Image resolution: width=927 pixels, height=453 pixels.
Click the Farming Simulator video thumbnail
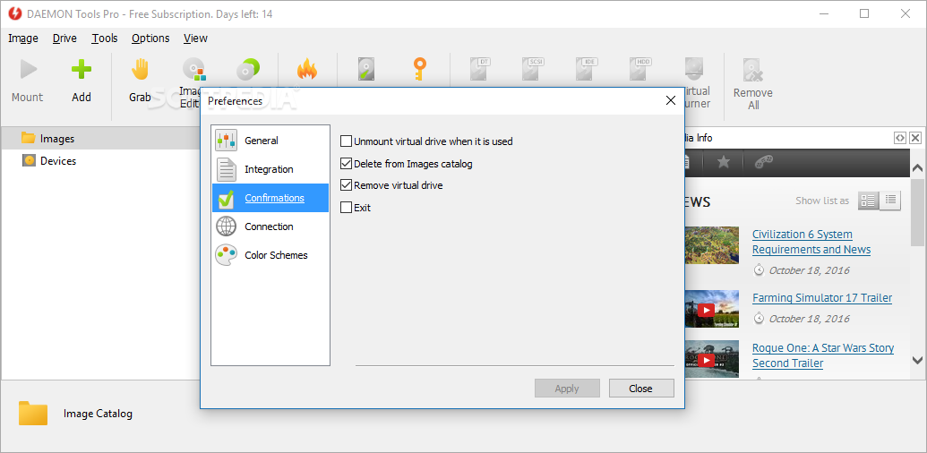click(x=712, y=309)
